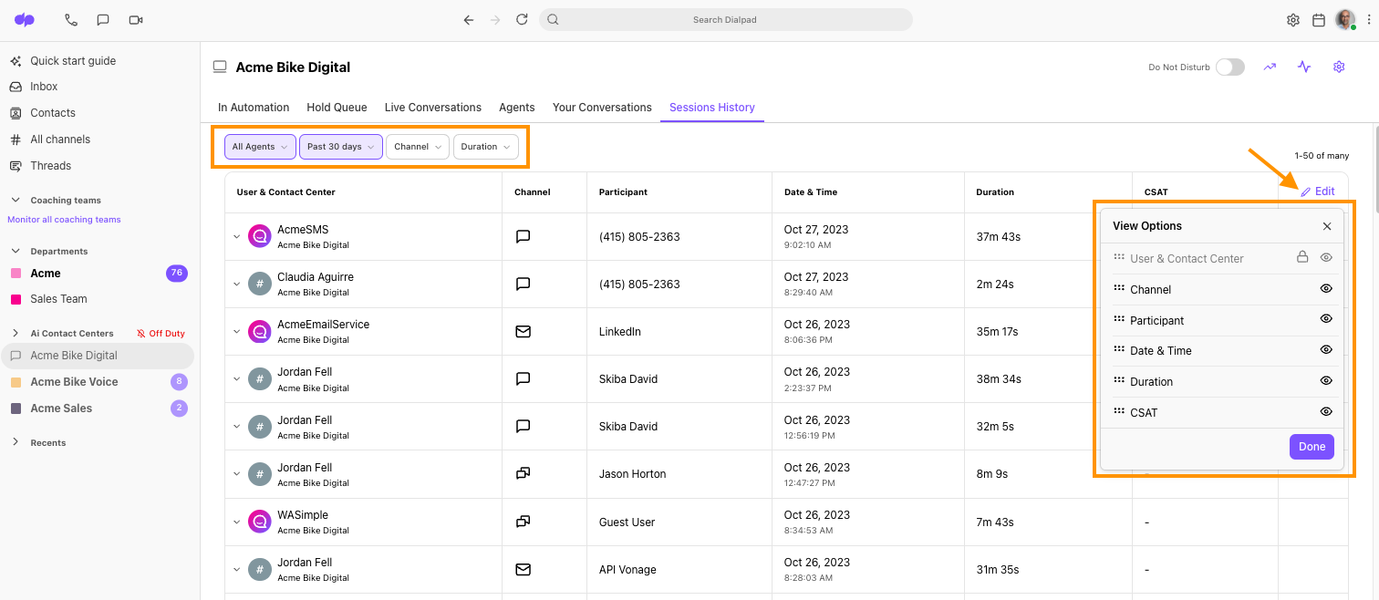Start a video meeting icon
This screenshot has width=1379, height=600.
click(x=136, y=19)
